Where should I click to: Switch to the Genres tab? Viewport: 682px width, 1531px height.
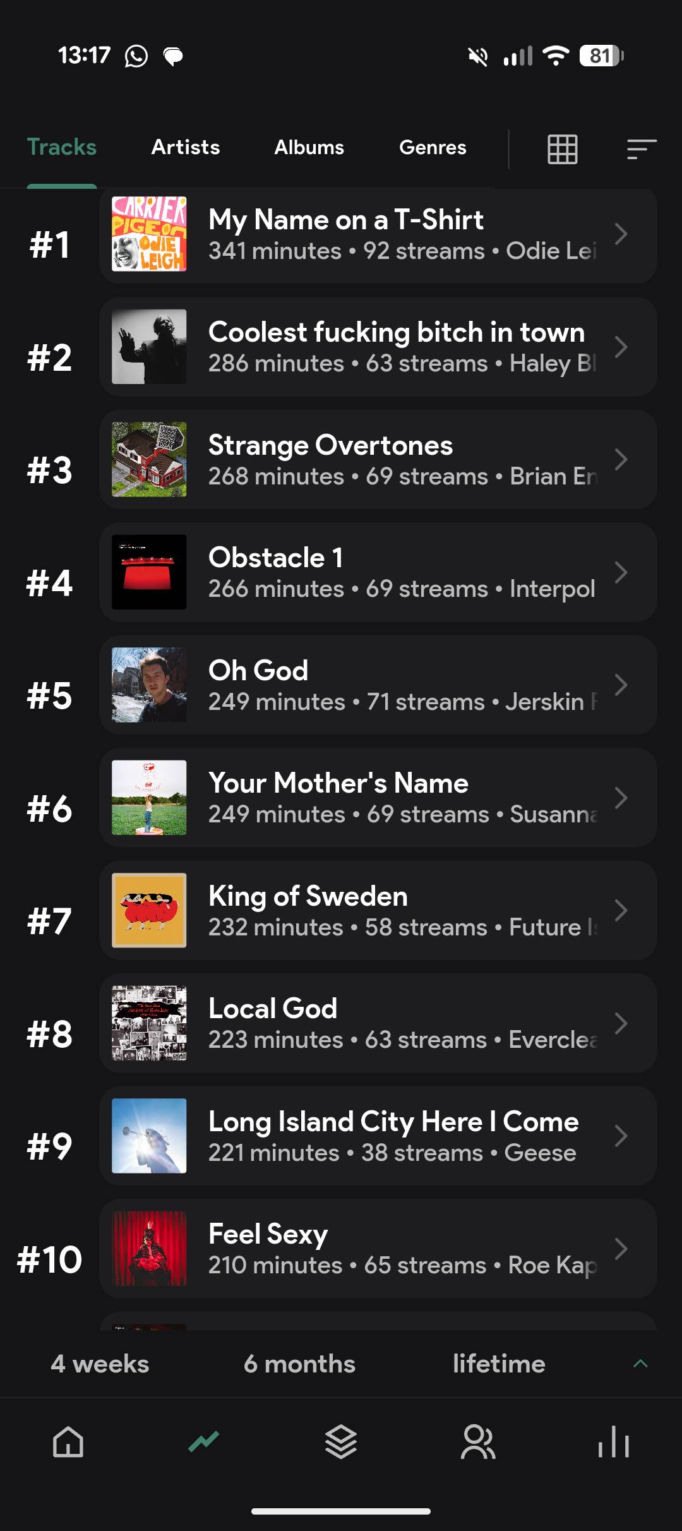(x=433, y=147)
